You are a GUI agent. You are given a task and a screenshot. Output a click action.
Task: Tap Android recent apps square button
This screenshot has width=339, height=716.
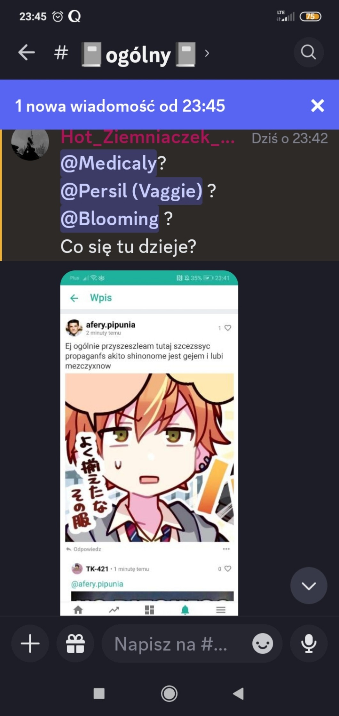[99, 694]
